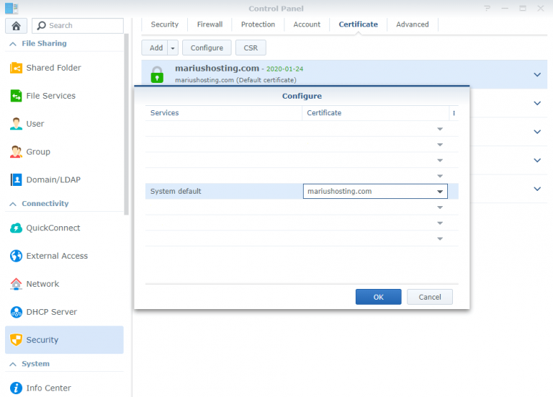553x397 pixels.
Task: Click the 2020-01-24 expiry date text
Action: (284, 69)
